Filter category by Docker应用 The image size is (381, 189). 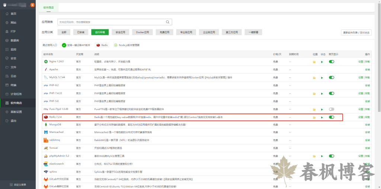tap(143, 32)
